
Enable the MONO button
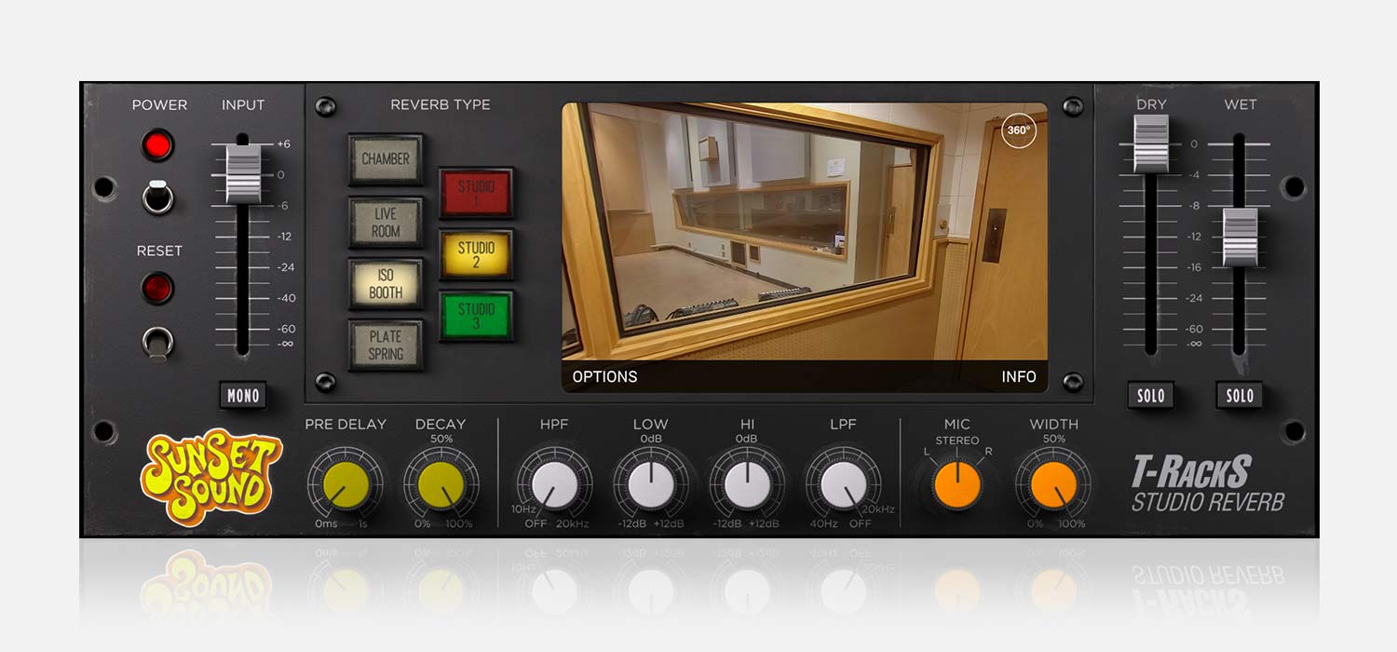point(243,395)
